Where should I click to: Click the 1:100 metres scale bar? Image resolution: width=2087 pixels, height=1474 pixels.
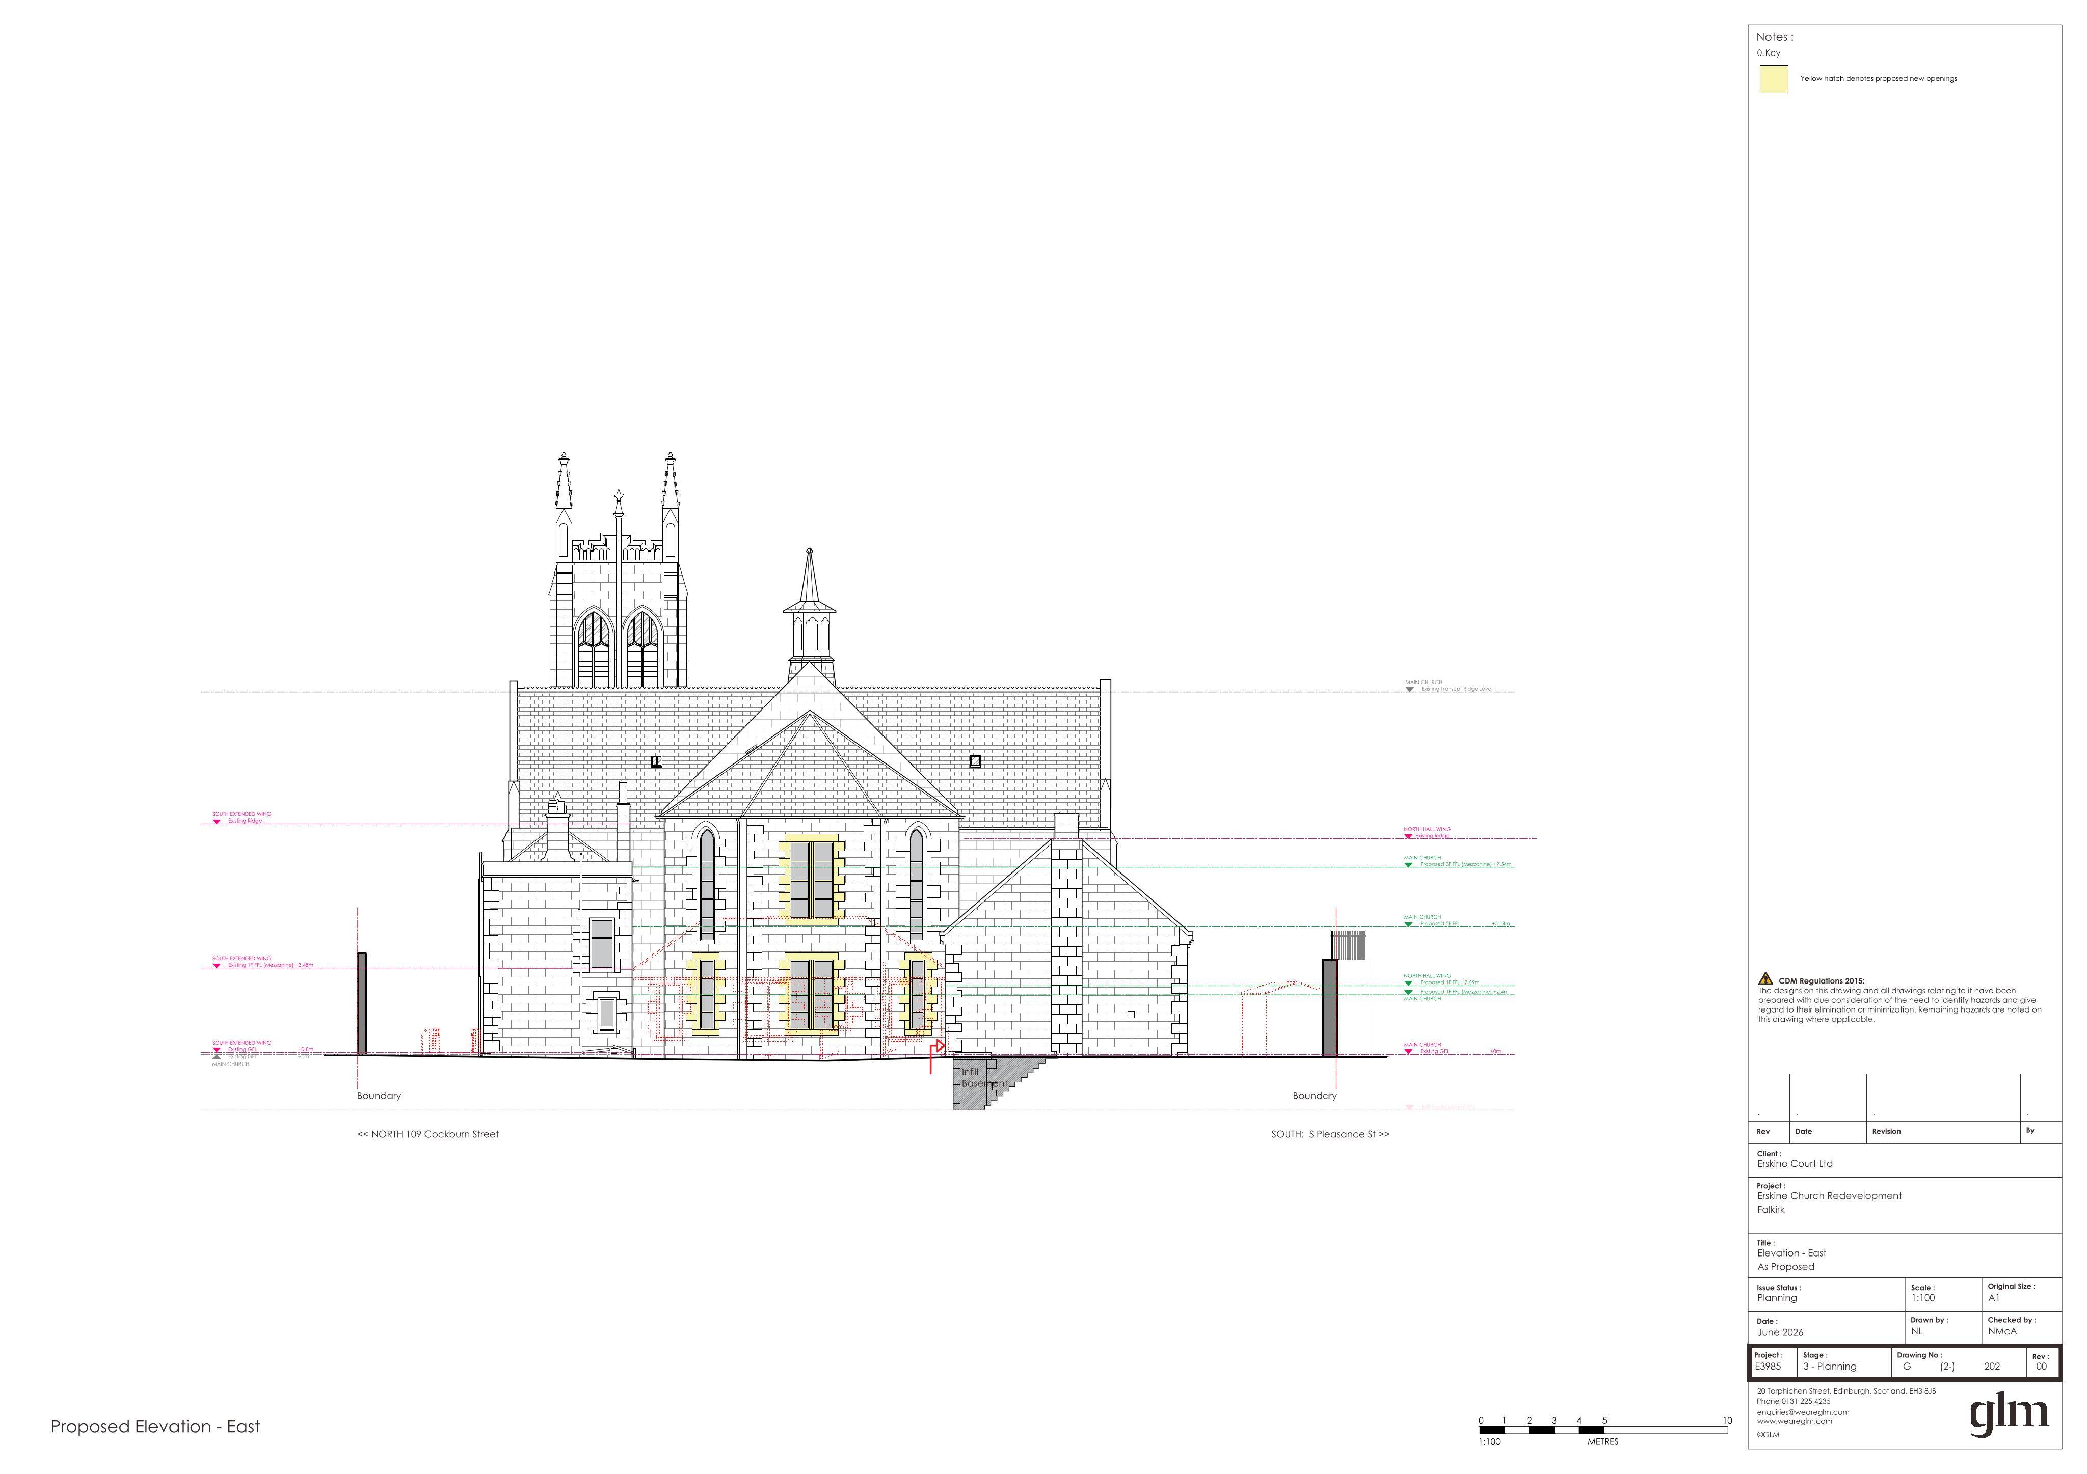[1603, 1430]
